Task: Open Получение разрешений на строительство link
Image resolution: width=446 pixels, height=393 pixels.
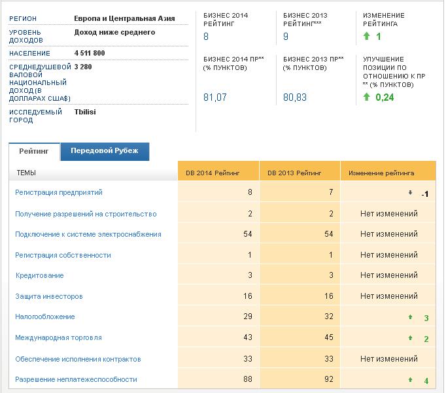Action: click(86, 214)
